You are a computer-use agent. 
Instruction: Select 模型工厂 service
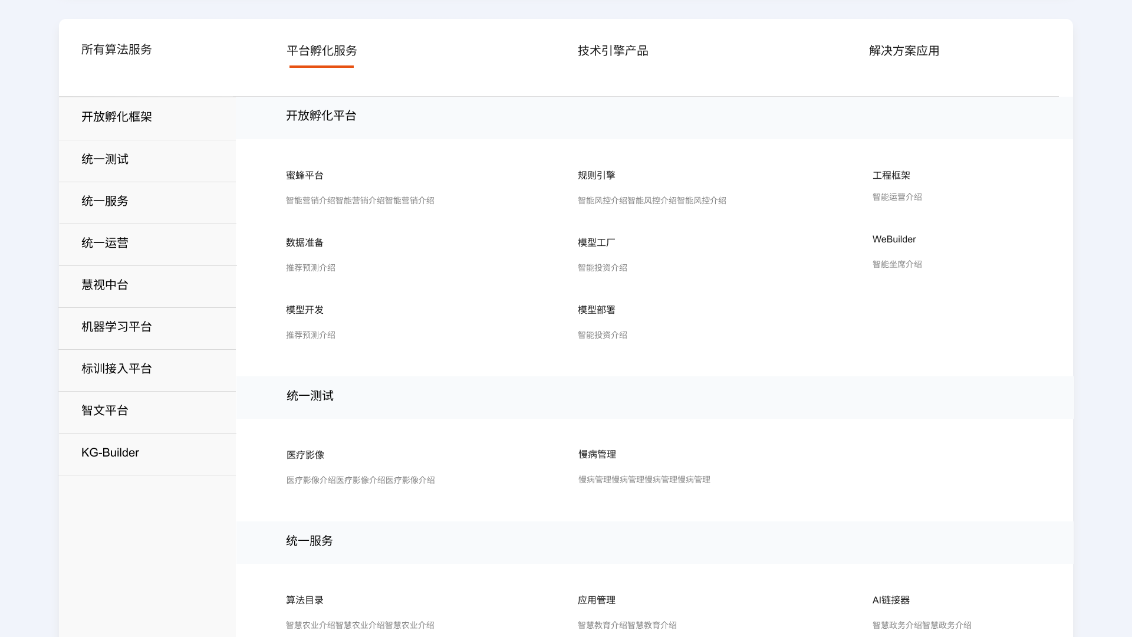(x=596, y=242)
